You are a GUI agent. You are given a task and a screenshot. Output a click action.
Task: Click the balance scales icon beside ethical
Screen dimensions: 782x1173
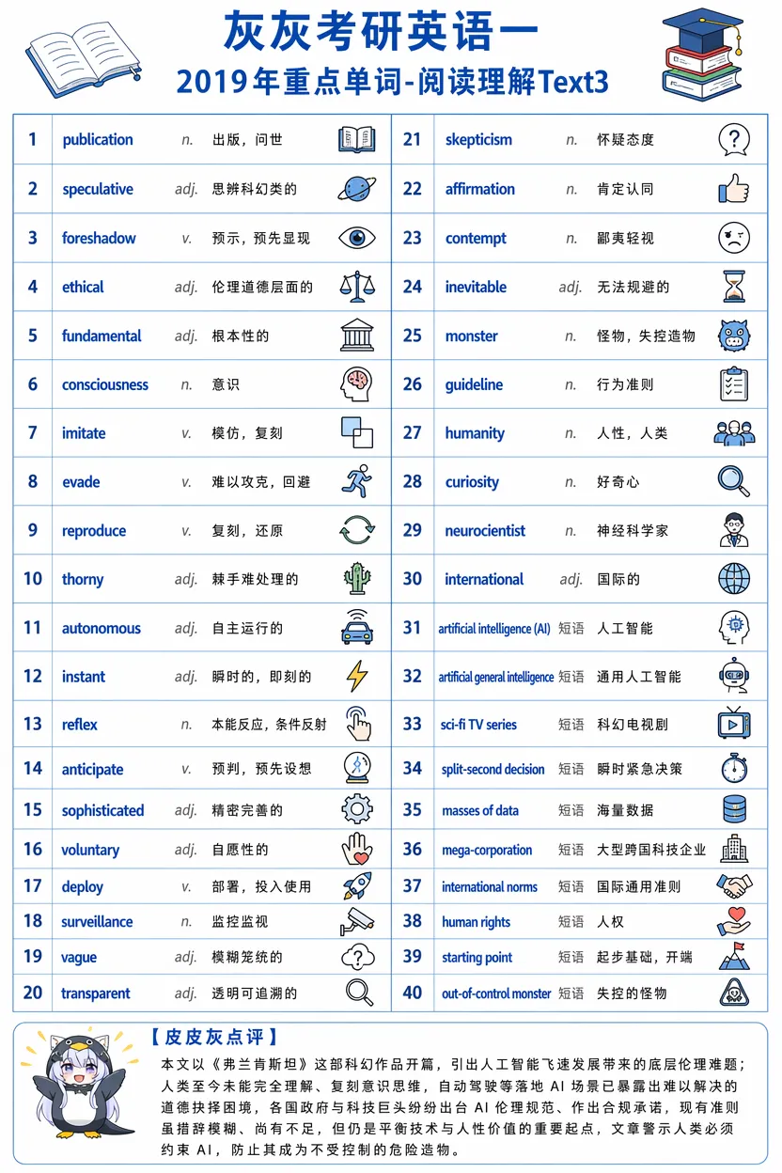tap(357, 287)
